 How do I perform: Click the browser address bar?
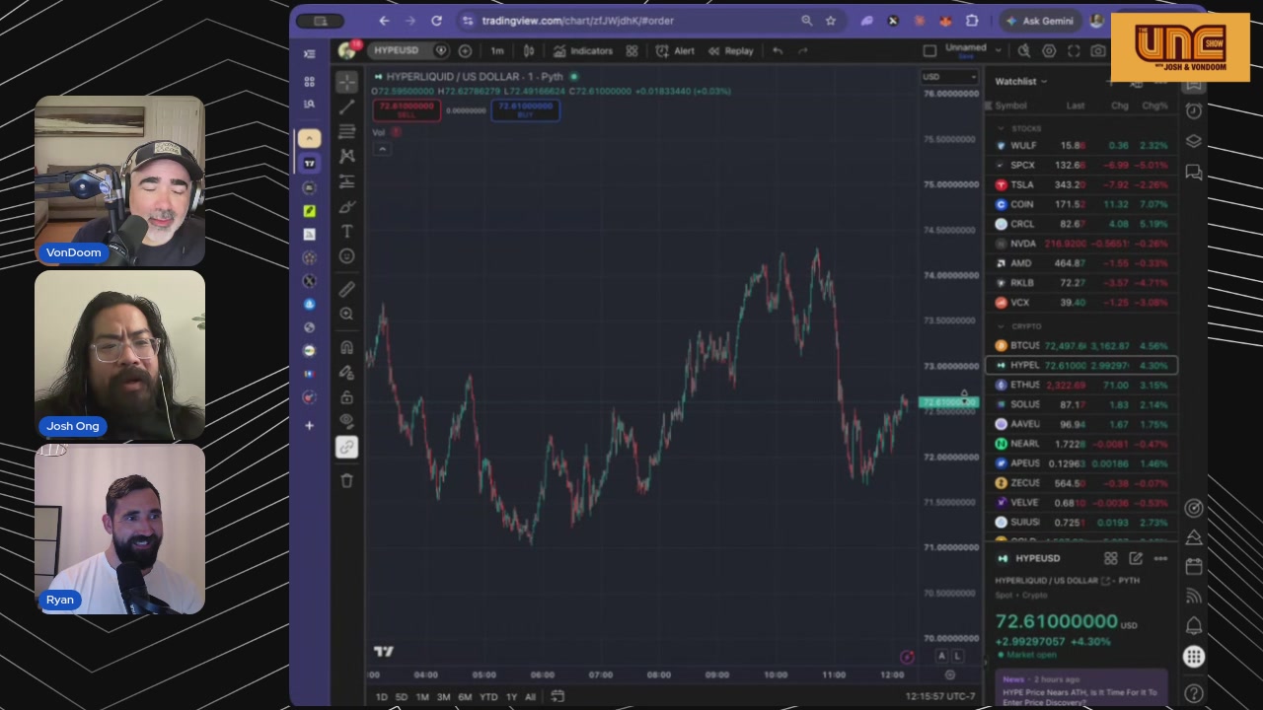pos(631,21)
